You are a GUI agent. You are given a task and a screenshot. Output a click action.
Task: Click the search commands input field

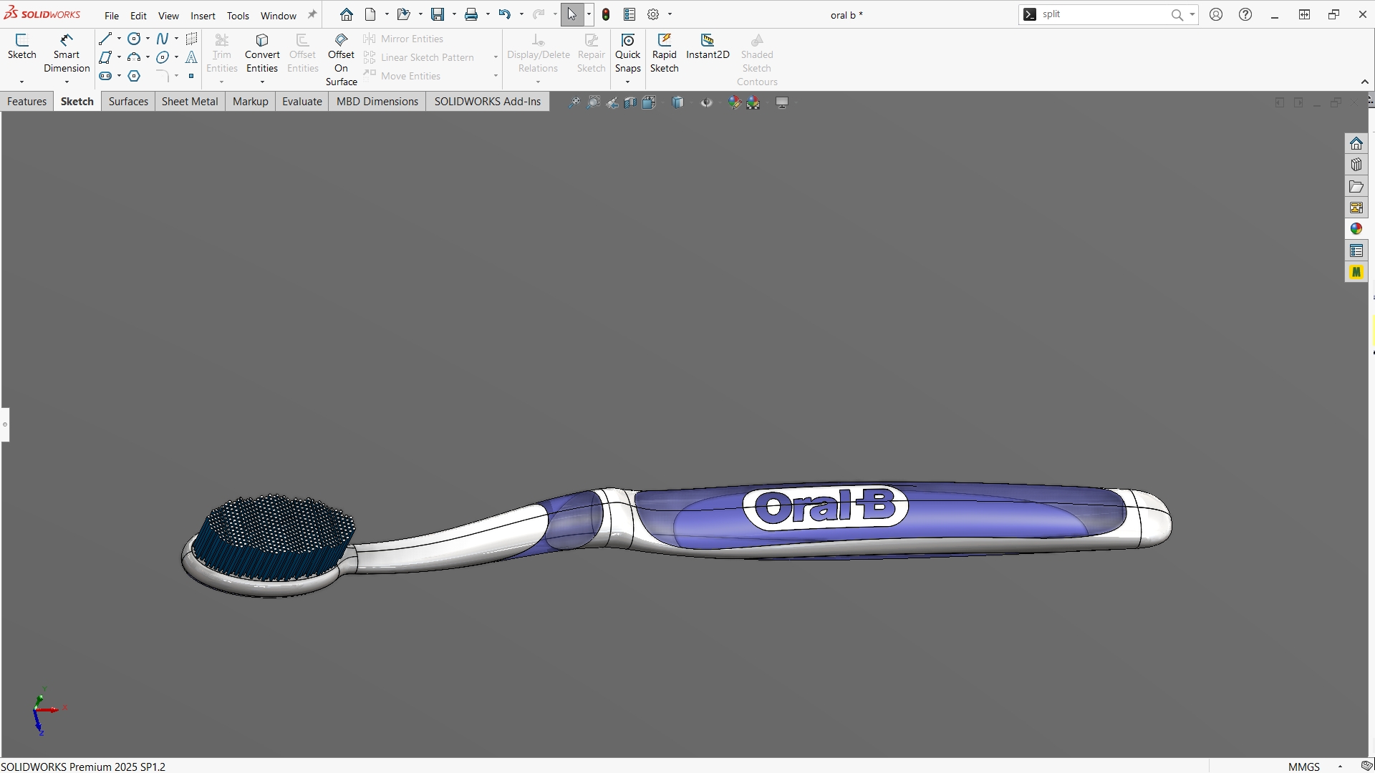1103,14
